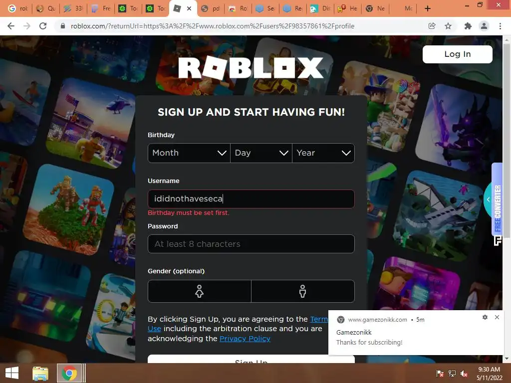Switch to the 'pd' tab
511x383 pixels.
(210, 8)
